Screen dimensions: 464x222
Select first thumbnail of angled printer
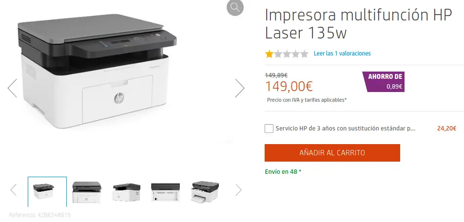coord(47,191)
